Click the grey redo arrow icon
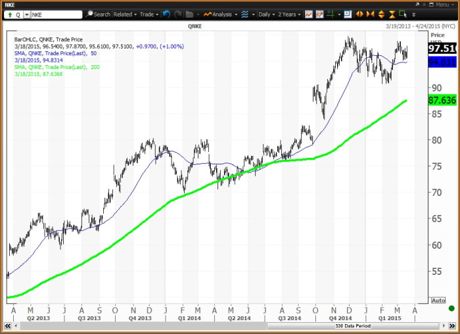Screen dimensions: 460x334 [177, 14]
